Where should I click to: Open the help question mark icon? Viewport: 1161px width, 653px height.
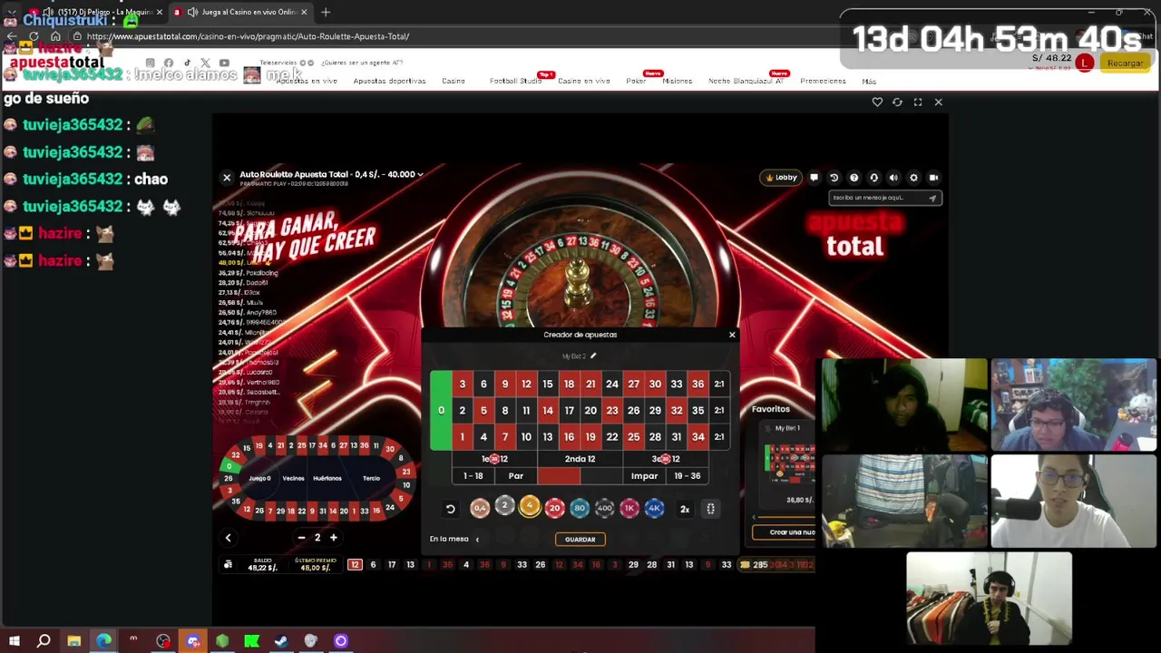click(854, 178)
